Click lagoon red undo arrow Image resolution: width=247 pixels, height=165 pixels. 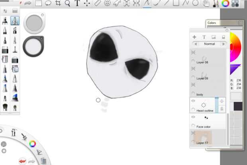[22, 161]
